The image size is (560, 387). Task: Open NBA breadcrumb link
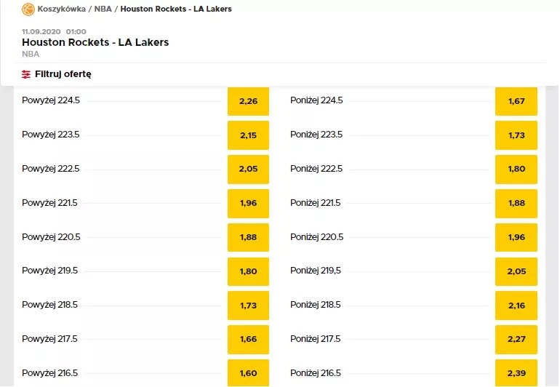pyautogui.click(x=103, y=9)
